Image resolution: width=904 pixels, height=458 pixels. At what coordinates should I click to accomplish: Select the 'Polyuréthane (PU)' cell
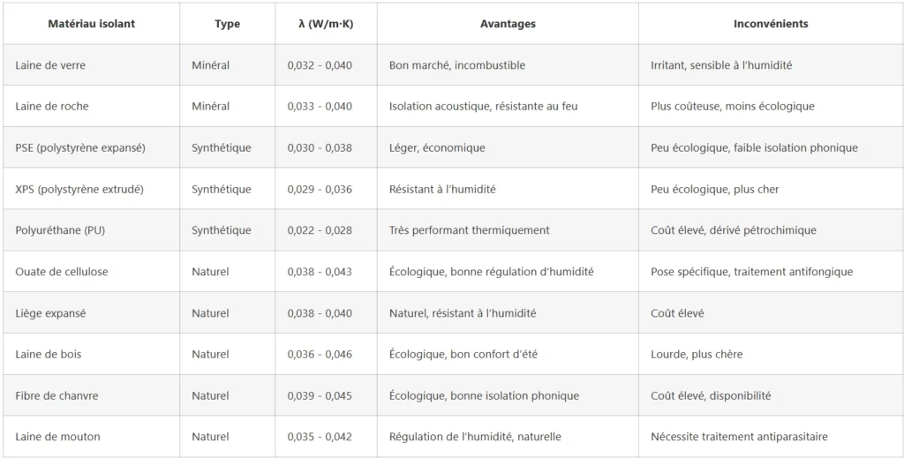60,230
